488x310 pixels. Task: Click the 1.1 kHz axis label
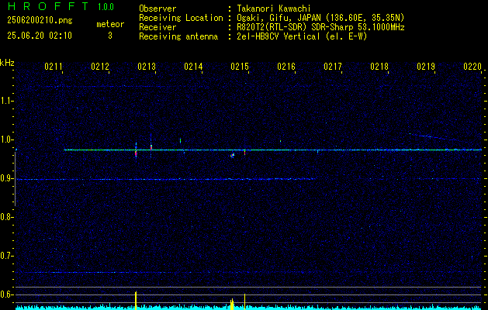(6, 101)
